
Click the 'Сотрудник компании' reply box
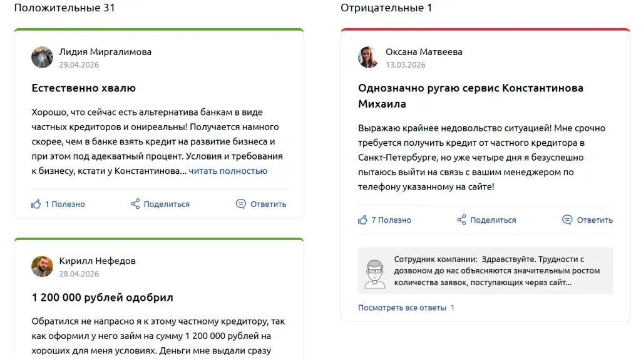pyautogui.click(x=485, y=271)
